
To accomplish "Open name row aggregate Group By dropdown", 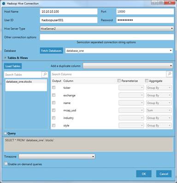I will (159, 103).
